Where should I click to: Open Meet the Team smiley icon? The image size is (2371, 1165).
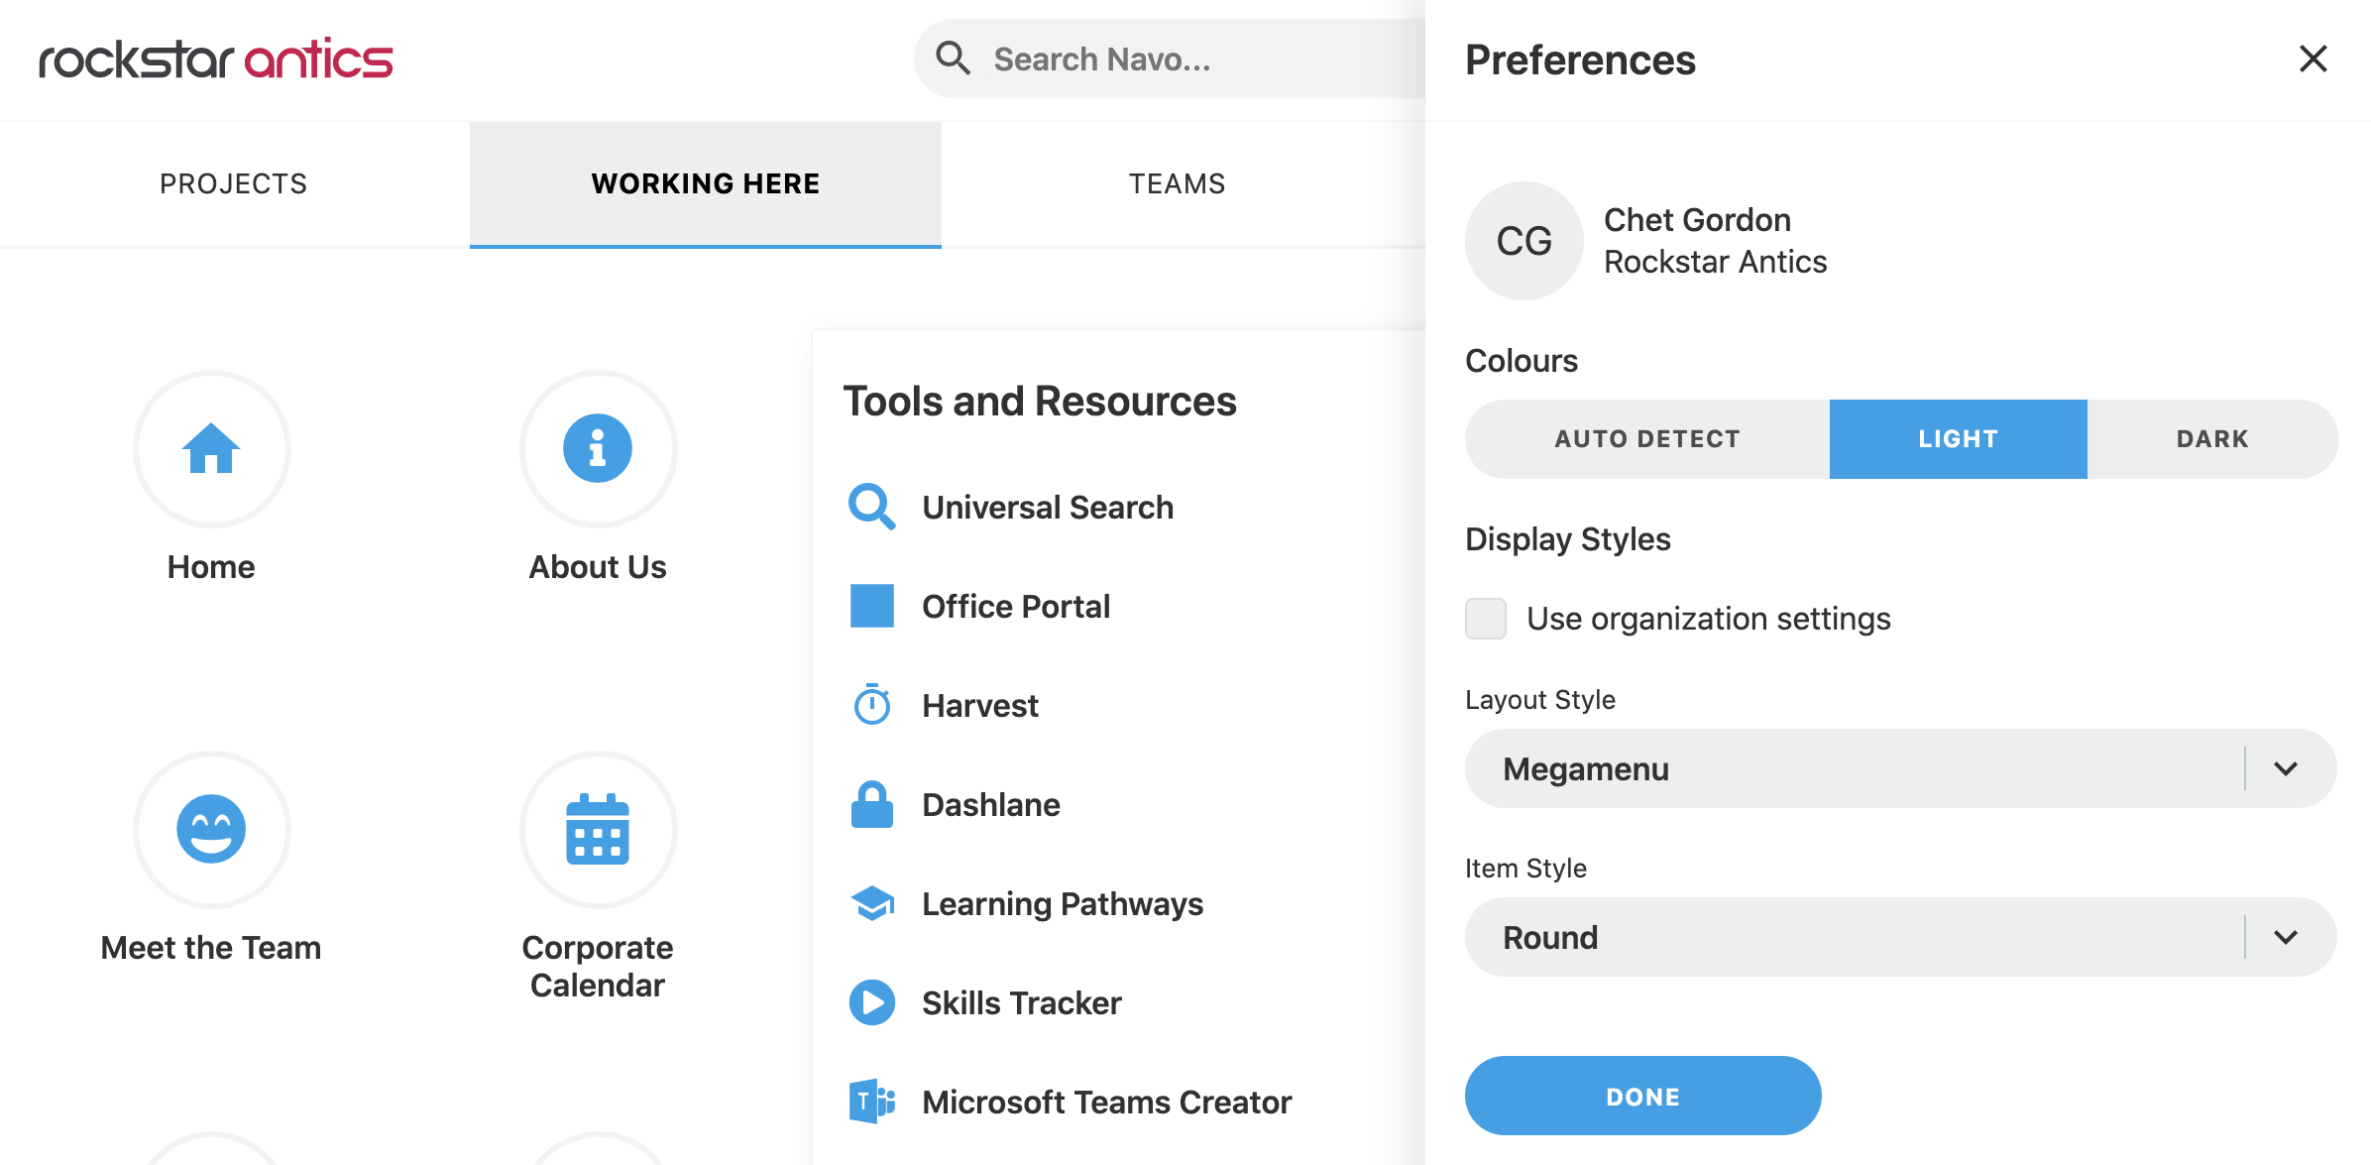point(211,830)
